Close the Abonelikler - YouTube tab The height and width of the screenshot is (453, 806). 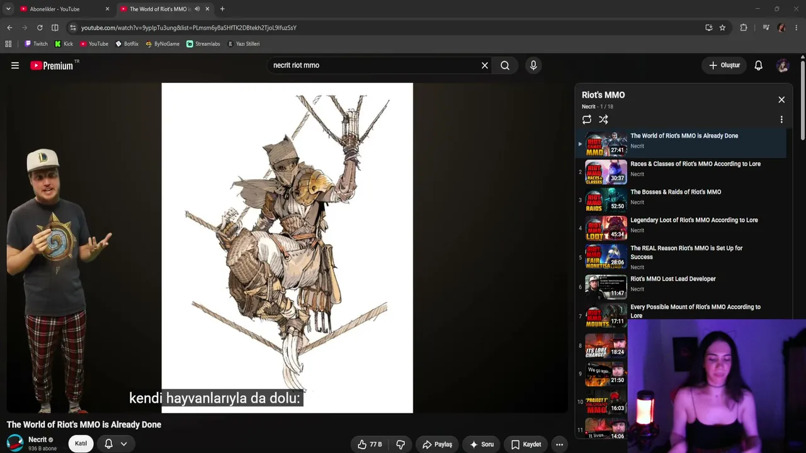coord(107,9)
